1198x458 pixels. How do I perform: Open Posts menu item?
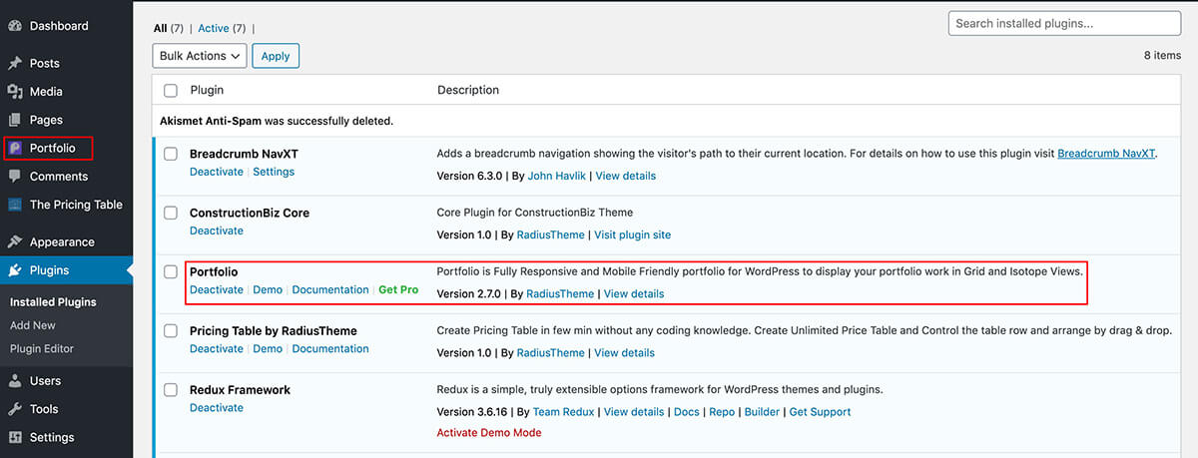pos(45,63)
